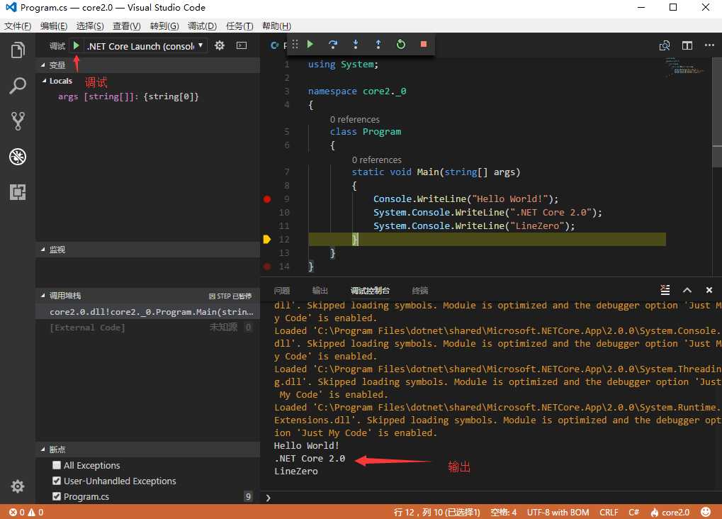
Task: Change encoding via UTF-8 with BOM
Action: pyautogui.click(x=558, y=512)
